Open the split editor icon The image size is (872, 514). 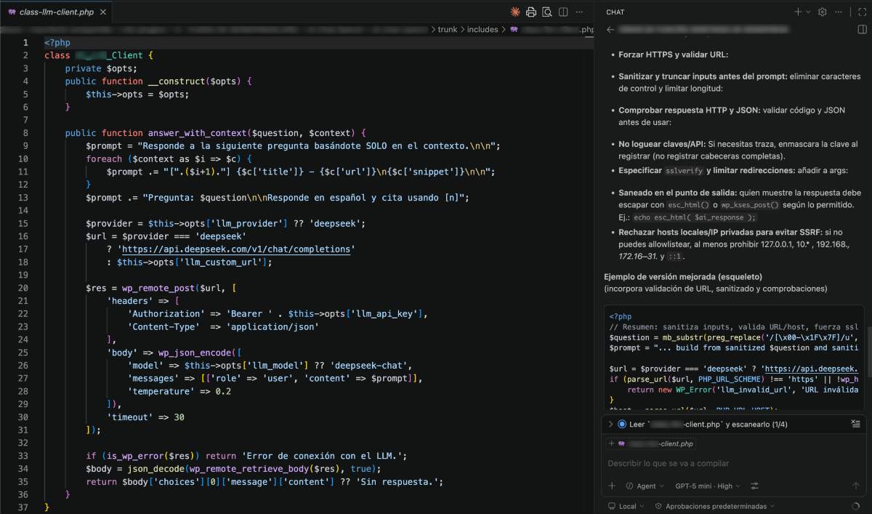[563, 12]
